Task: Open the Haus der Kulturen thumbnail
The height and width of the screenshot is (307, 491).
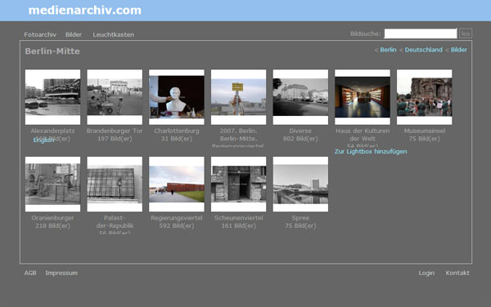Action: (x=363, y=97)
